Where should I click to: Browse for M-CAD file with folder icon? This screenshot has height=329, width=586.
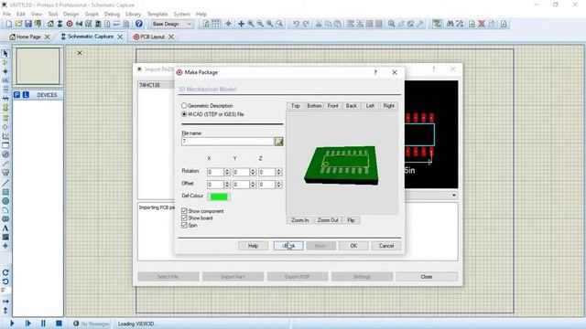coord(278,142)
